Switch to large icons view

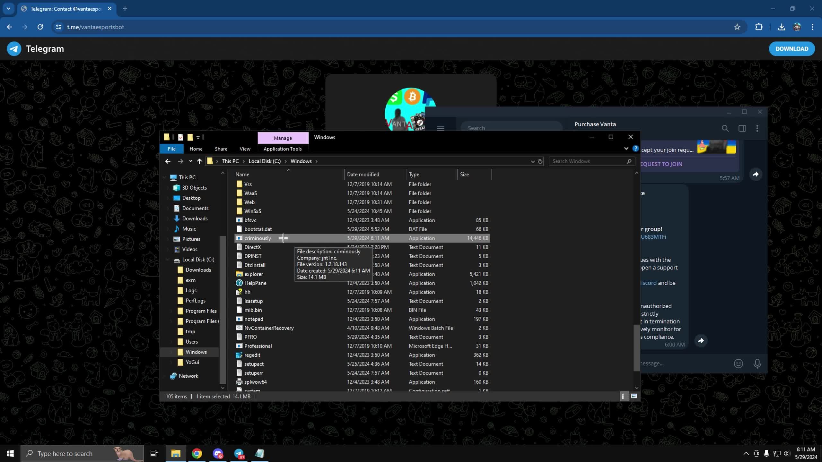pos(634,396)
